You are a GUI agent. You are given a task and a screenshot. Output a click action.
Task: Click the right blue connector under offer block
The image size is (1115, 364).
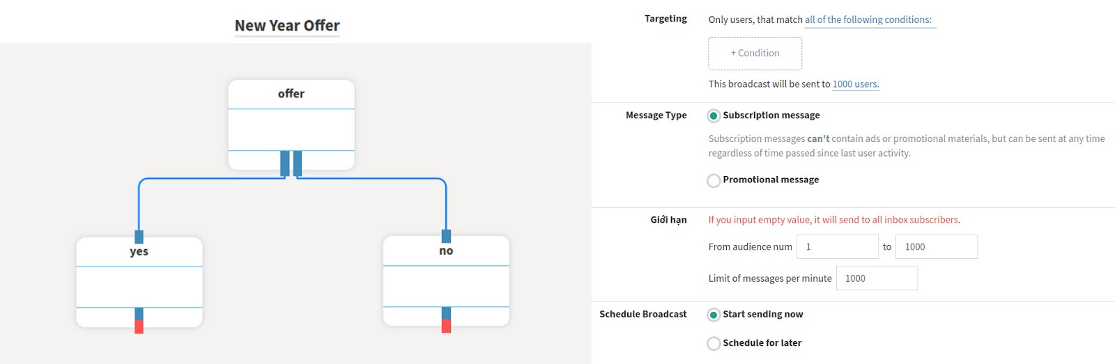pos(298,164)
